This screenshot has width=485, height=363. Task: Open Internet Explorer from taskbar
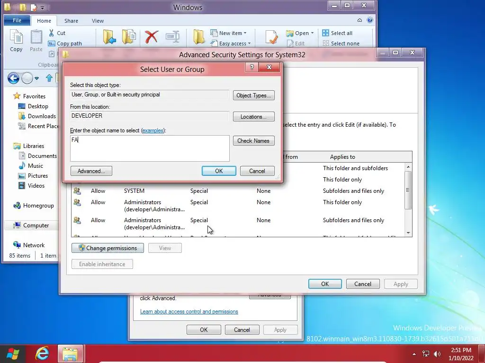pyautogui.click(x=42, y=354)
